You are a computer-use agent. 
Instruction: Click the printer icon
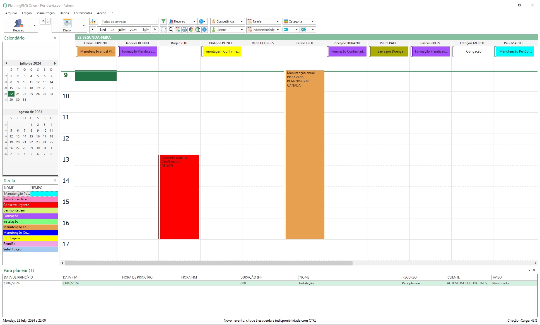(x=184, y=29)
